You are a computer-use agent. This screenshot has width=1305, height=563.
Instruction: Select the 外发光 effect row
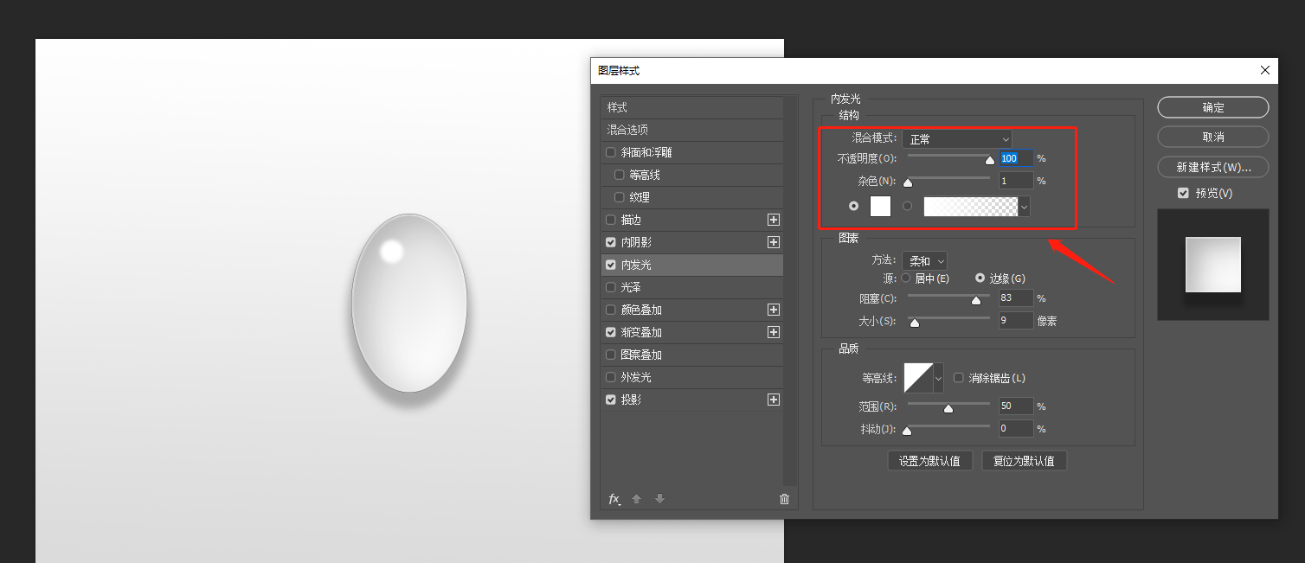(x=692, y=377)
